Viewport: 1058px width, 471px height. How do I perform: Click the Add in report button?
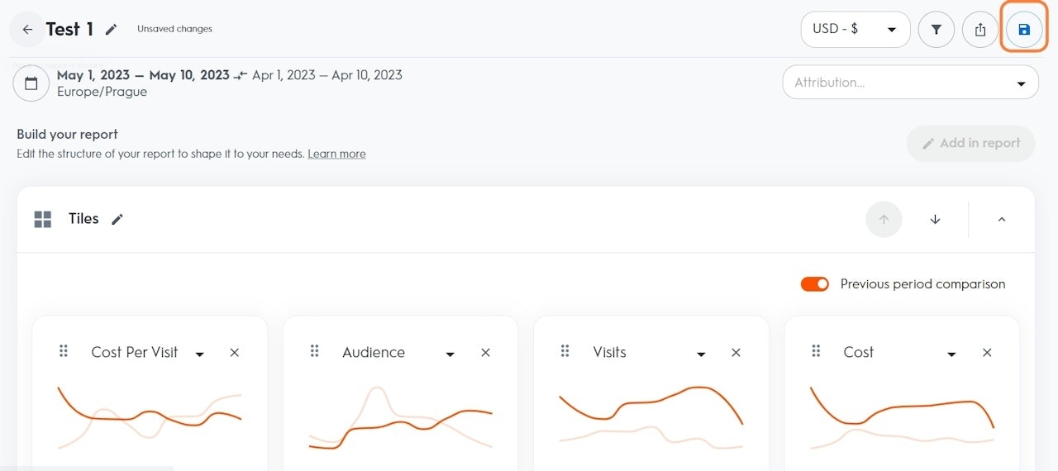pos(970,143)
